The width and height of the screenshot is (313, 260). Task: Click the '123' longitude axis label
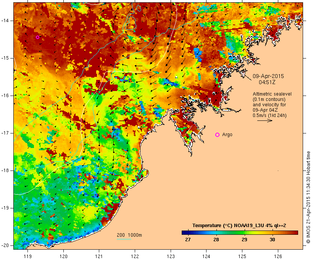[171, 256]
